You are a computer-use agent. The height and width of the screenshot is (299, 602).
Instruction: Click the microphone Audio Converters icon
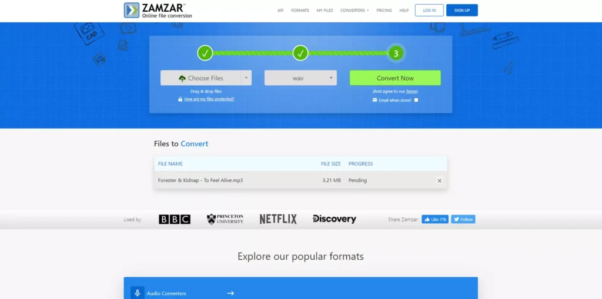(x=137, y=293)
